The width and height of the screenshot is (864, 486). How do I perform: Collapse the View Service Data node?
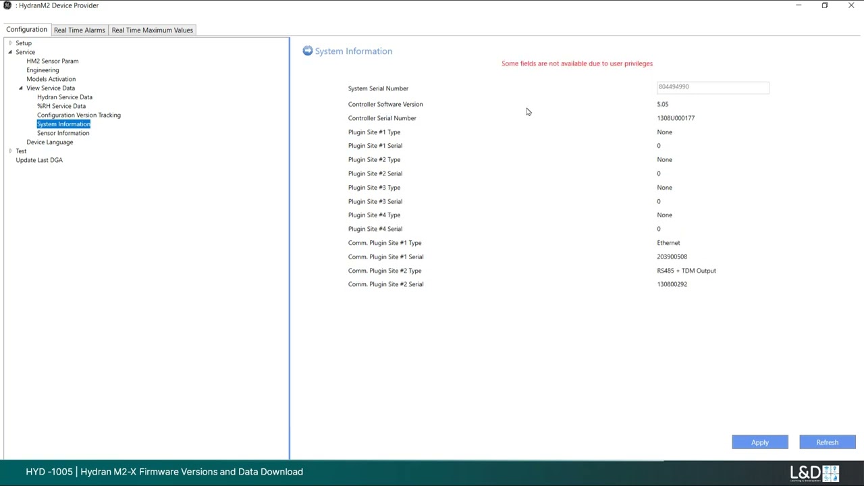[21, 88]
